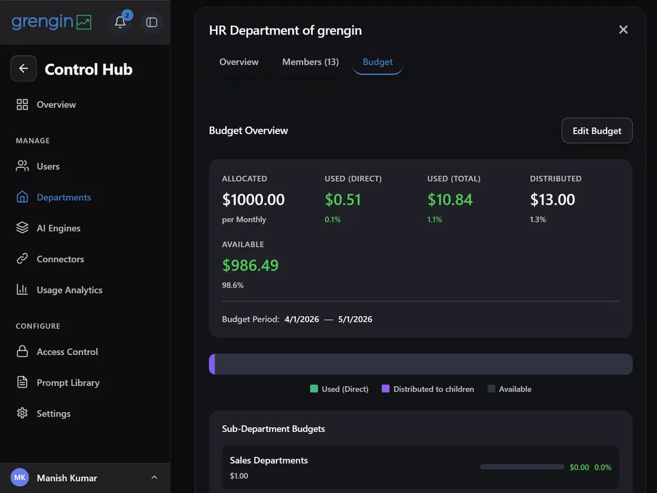The width and height of the screenshot is (657, 493).
Task: Click the 4/1/2026 budget start date
Action: coord(302,319)
